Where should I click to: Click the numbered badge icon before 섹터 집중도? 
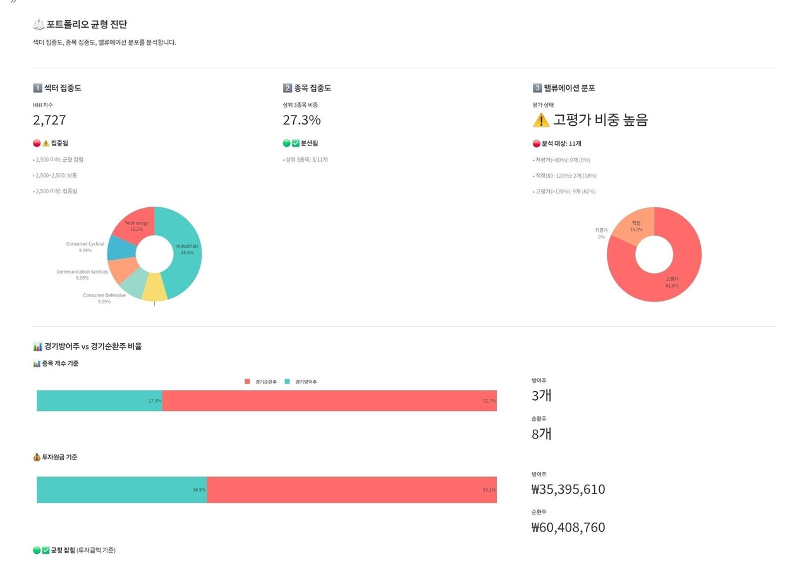tap(37, 88)
